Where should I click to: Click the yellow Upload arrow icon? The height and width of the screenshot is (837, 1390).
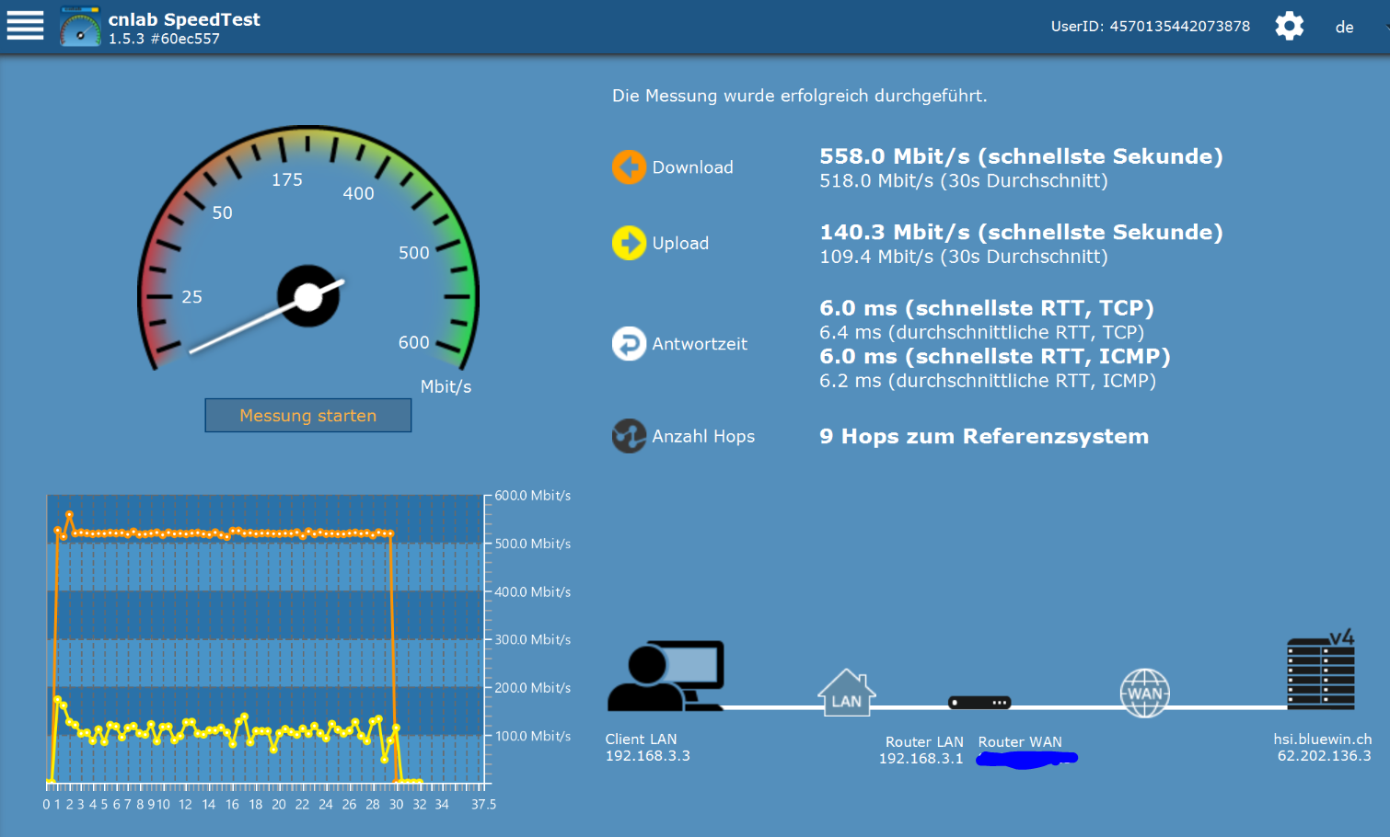(629, 243)
